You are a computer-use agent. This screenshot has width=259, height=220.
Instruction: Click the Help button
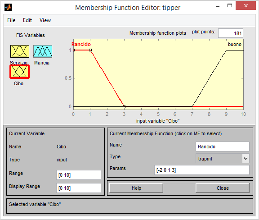click(136, 188)
